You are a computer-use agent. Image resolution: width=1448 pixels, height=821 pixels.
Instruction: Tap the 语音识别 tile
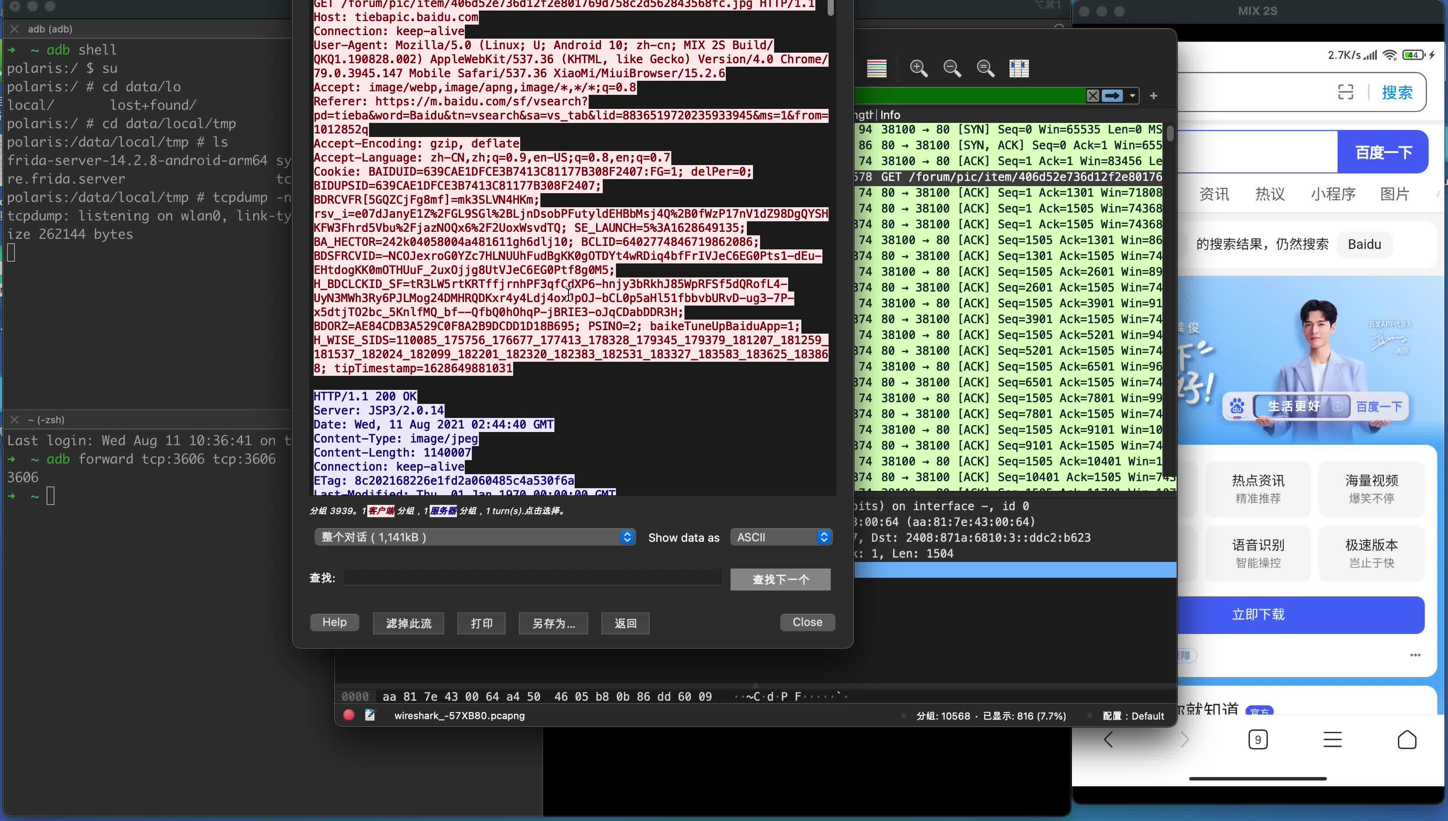[1258, 553]
